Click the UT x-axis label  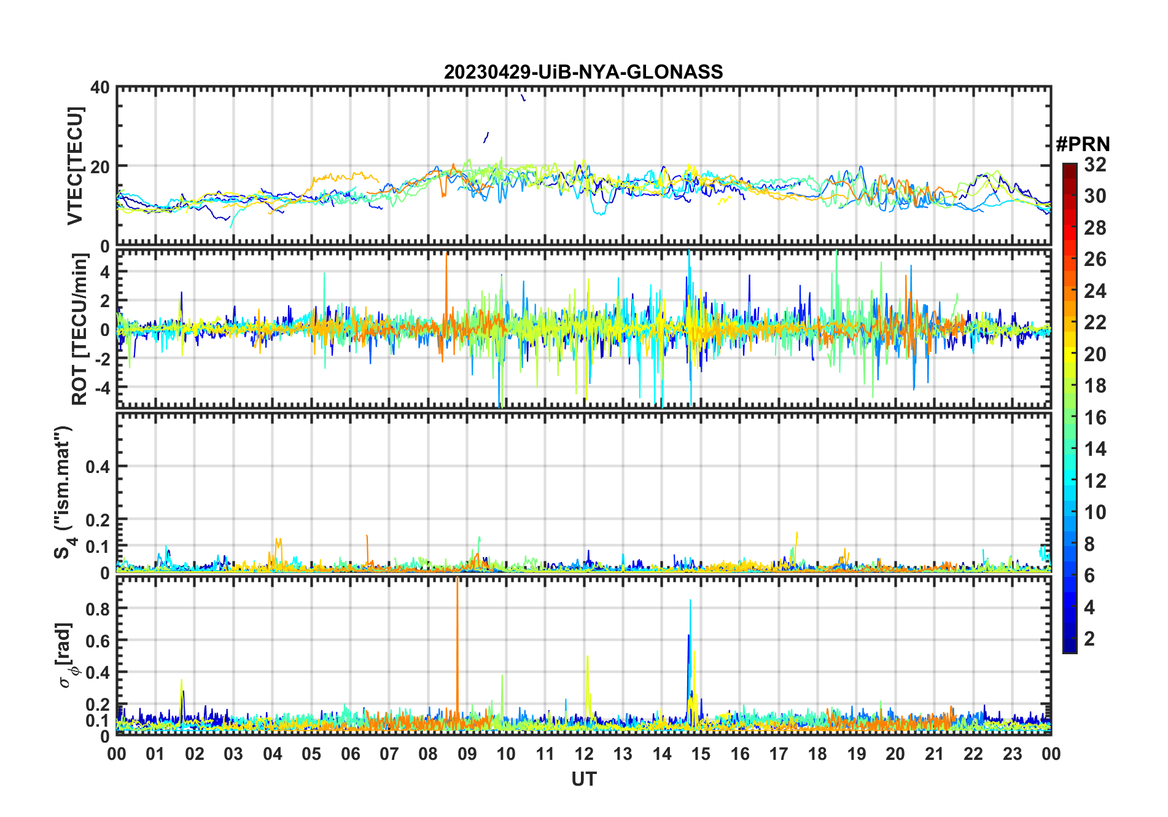coord(584,779)
